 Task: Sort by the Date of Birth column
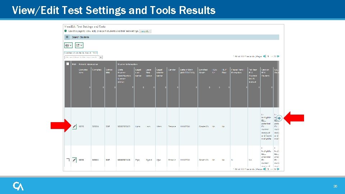point(196,88)
